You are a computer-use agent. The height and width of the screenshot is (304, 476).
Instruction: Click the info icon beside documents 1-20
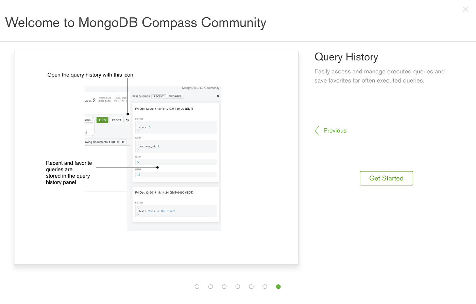[118, 142]
